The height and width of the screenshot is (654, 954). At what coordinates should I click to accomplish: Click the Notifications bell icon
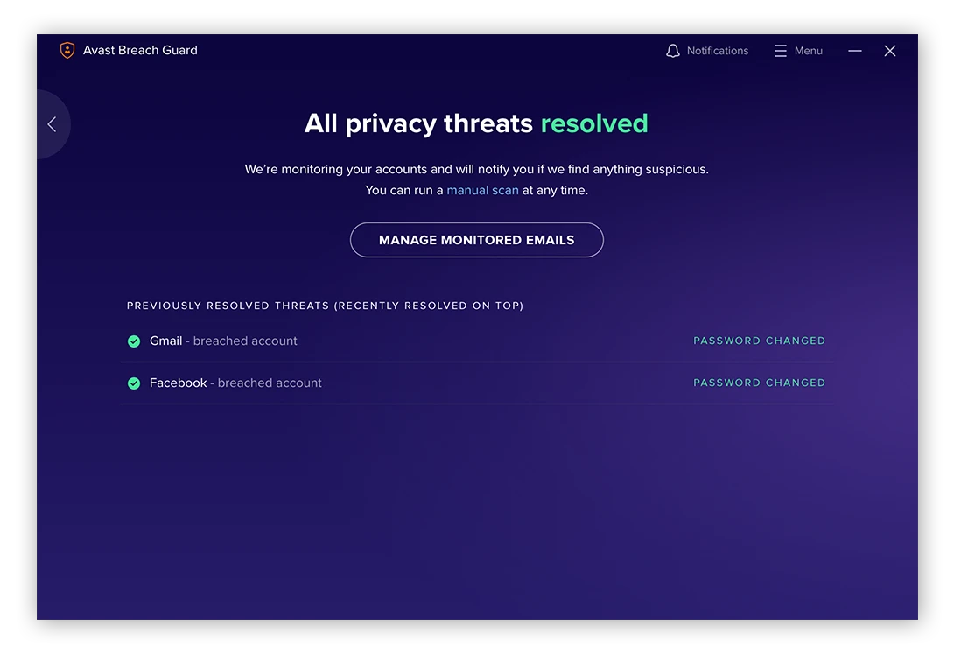(x=673, y=51)
